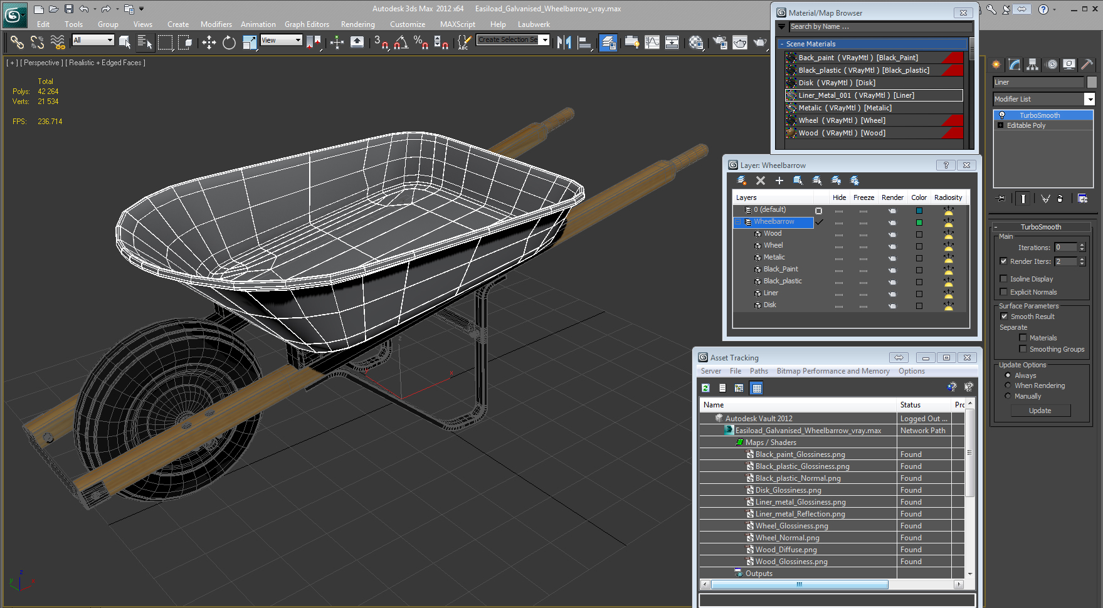The height and width of the screenshot is (608, 1103).
Task: Enable Separate by Smoothing Groups checkbox
Action: [x=1023, y=349]
